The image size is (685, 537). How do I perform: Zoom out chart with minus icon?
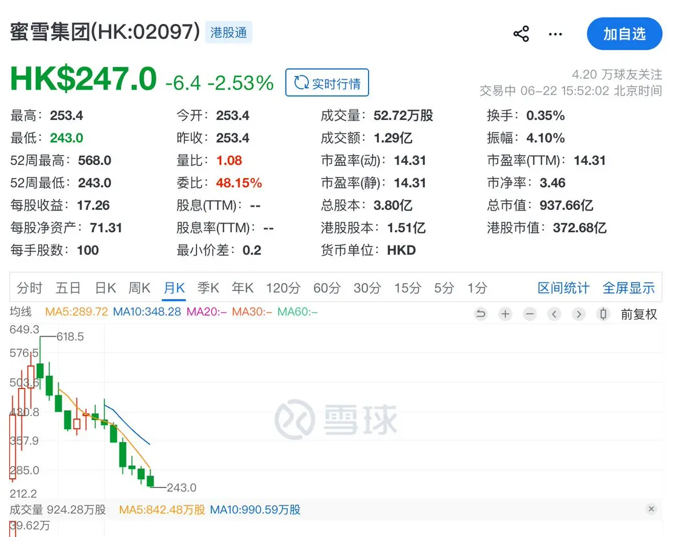(530, 314)
